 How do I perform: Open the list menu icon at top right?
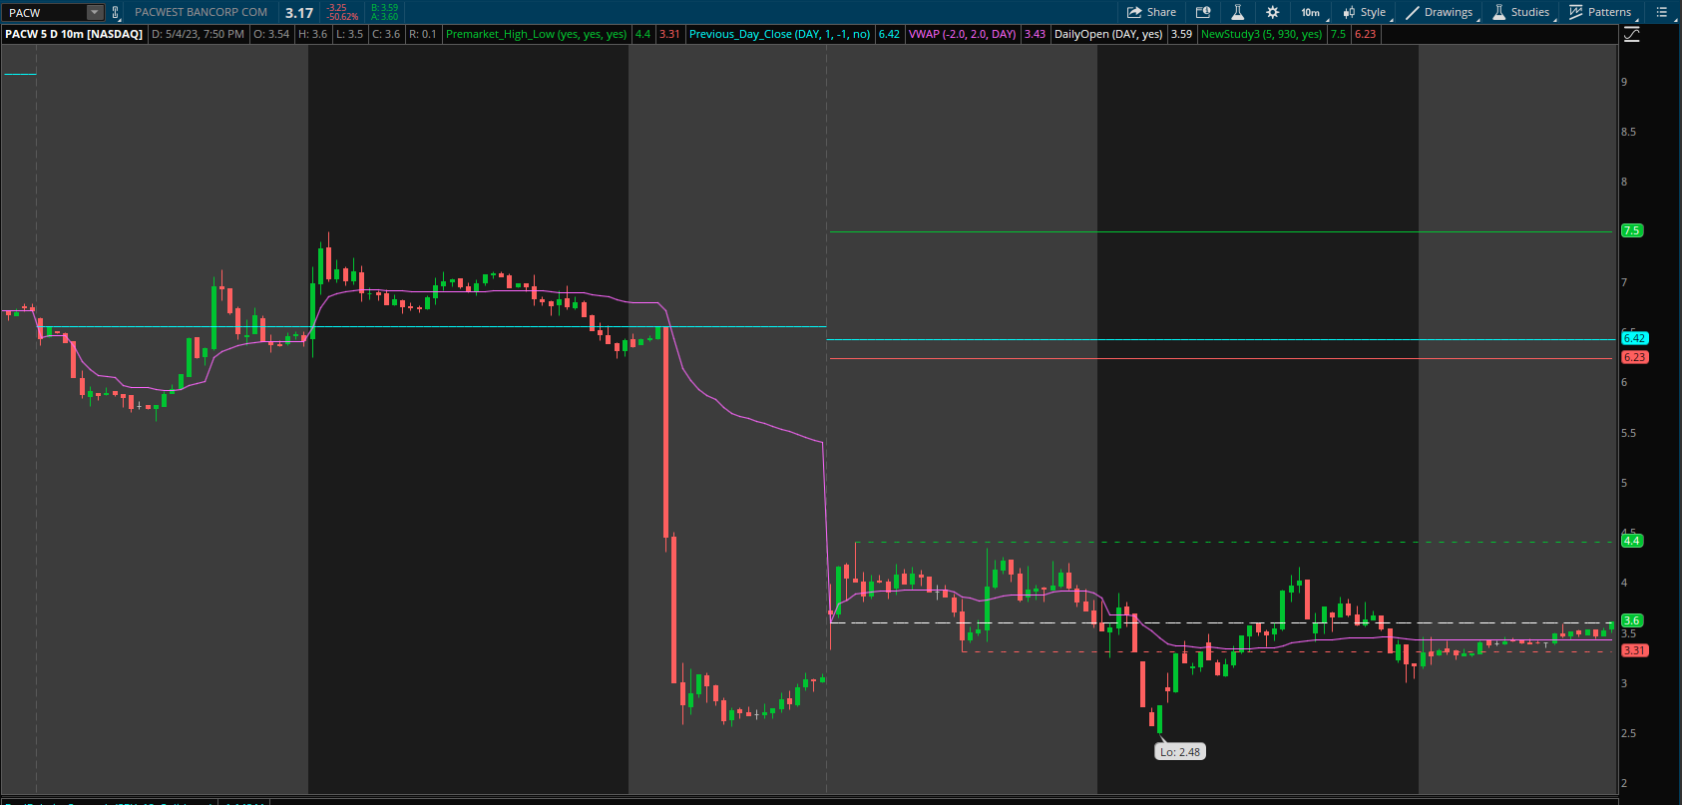pos(1661,13)
